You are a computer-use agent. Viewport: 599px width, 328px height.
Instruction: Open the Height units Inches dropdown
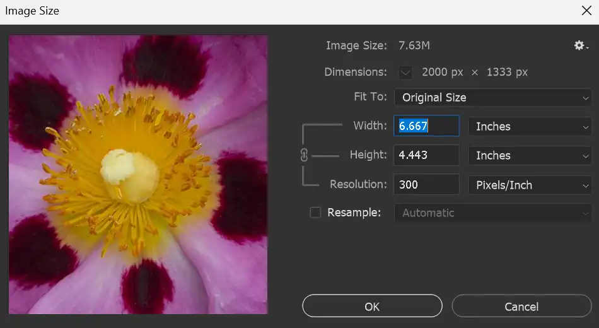pyautogui.click(x=530, y=155)
